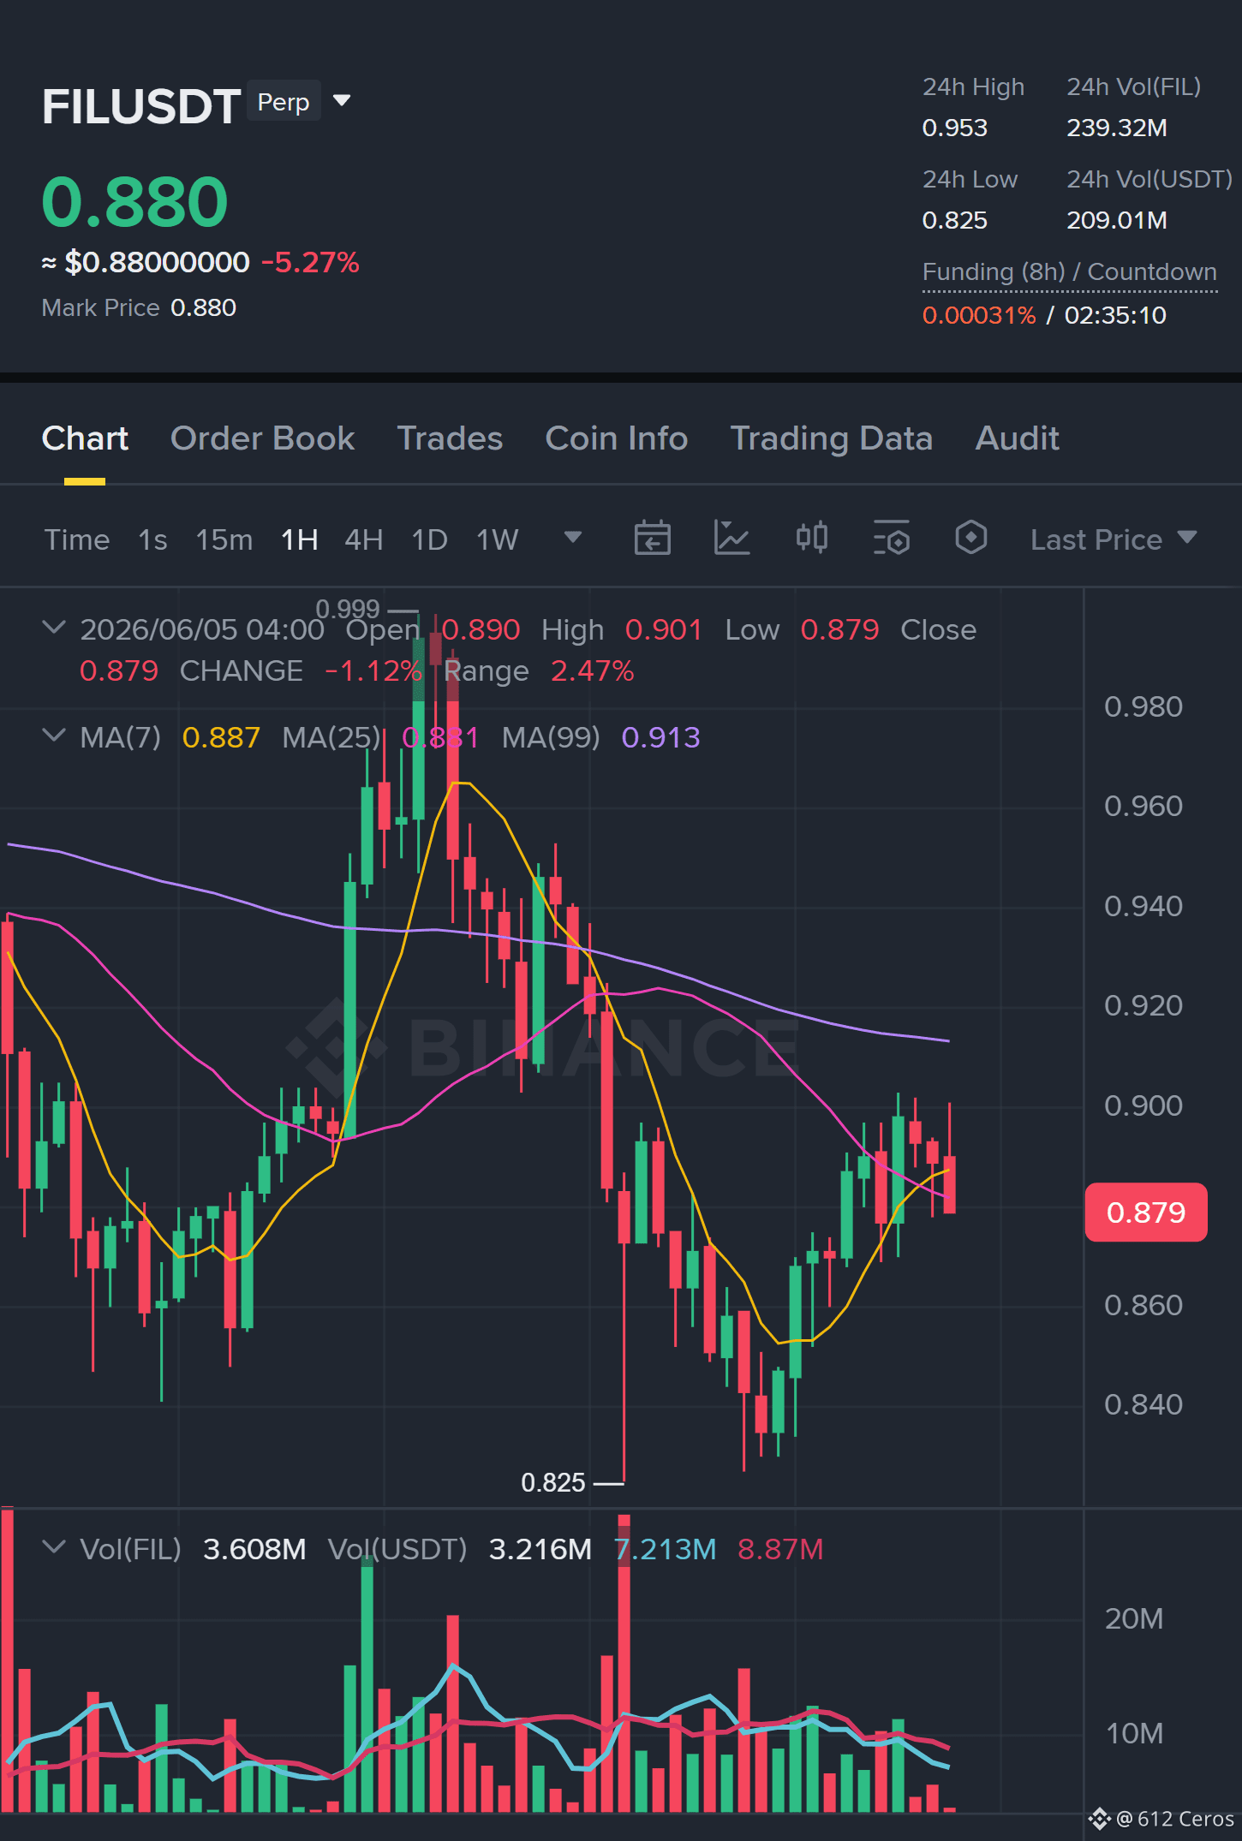Screen dimensions: 1242x1841
Task: Switch the candlestick chart type icon
Action: 812,539
